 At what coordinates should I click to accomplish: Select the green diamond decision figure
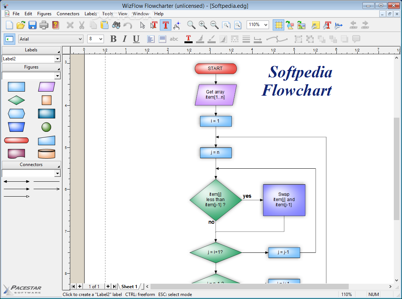click(16, 100)
